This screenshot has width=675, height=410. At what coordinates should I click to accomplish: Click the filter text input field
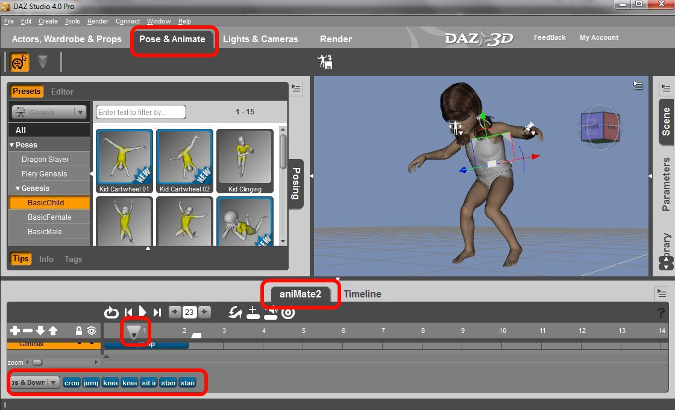click(141, 113)
